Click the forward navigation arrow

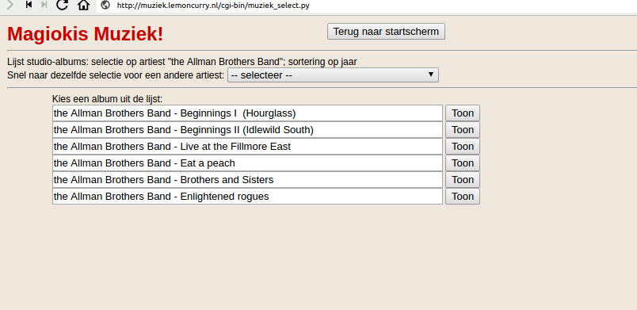10,5
